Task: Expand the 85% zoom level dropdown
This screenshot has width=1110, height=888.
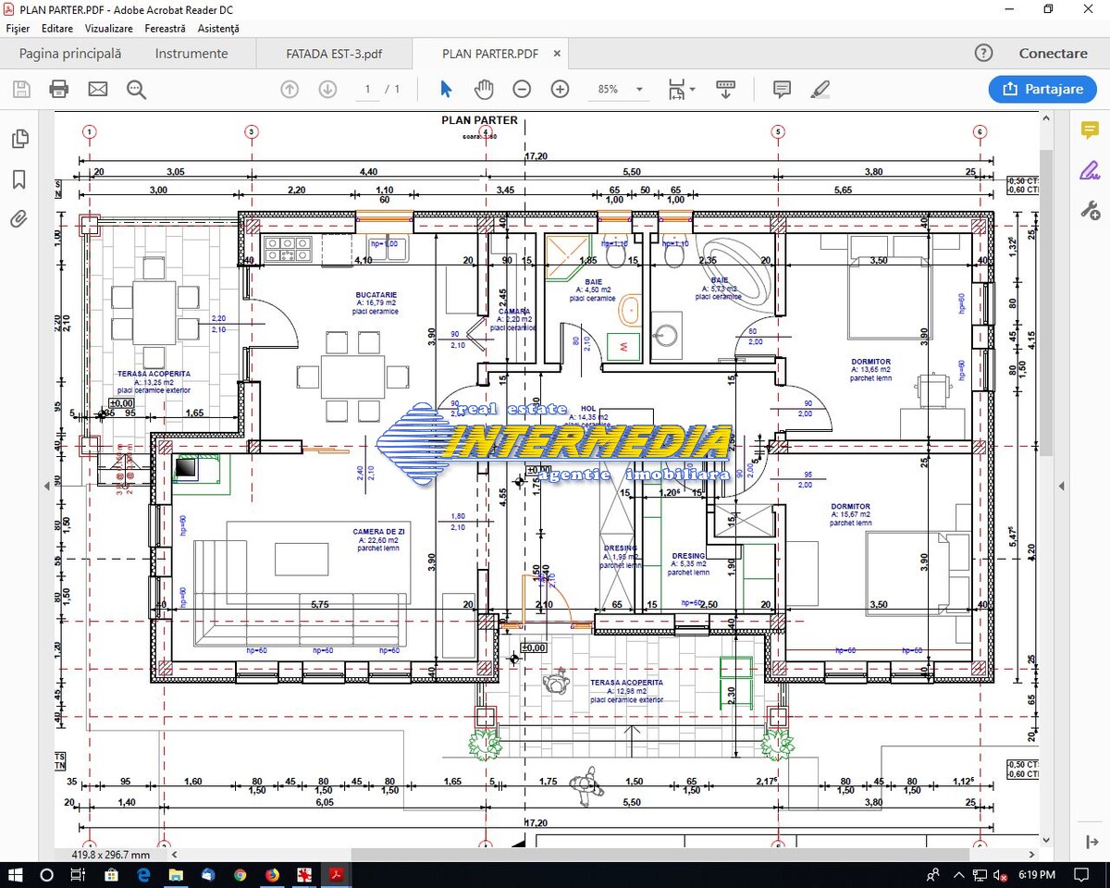Action: (639, 90)
